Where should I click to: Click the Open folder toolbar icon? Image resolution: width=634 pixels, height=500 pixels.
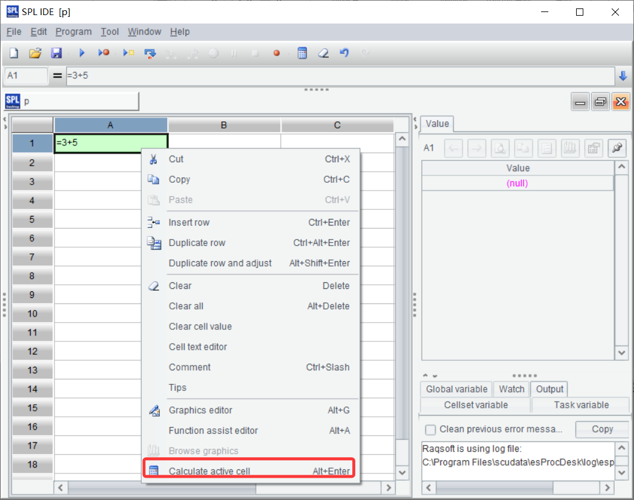pyautogui.click(x=35, y=53)
